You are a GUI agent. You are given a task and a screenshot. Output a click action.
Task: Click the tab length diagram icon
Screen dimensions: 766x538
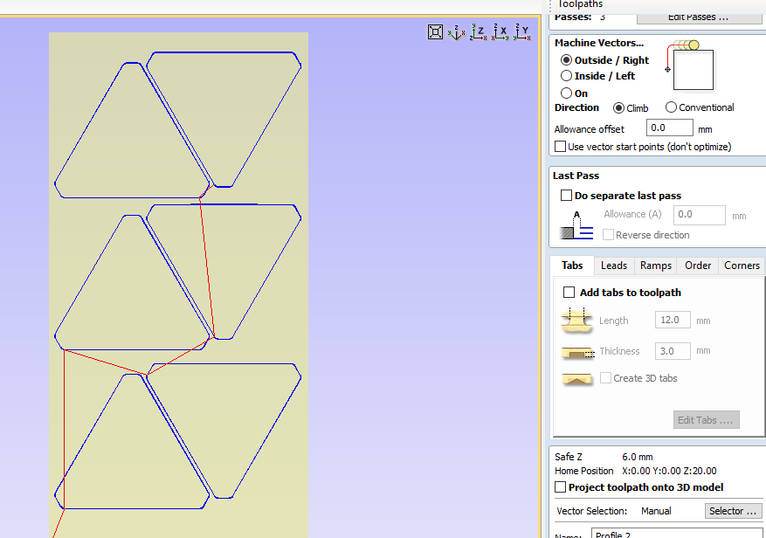(x=577, y=321)
